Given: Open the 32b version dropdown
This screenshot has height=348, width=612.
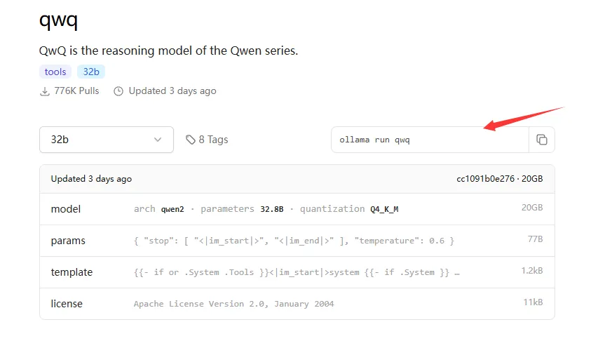Looking at the screenshot, I should (x=107, y=140).
